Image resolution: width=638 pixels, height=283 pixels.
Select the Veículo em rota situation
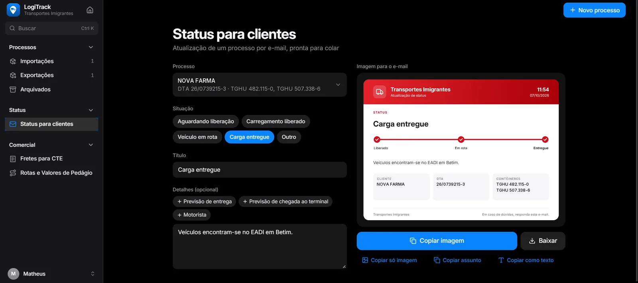197,137
